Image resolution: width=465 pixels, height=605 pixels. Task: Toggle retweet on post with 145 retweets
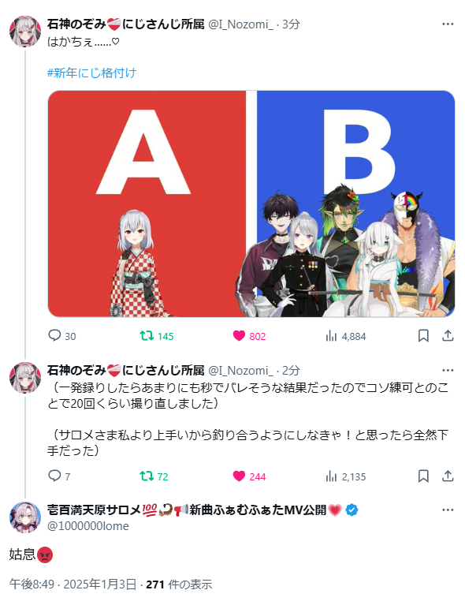[x=147, y=336]
